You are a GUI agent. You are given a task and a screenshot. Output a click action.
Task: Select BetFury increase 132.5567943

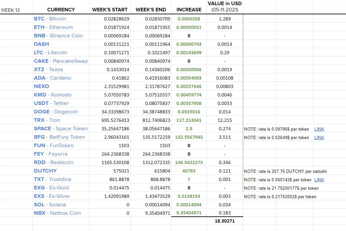click(189, 137)
